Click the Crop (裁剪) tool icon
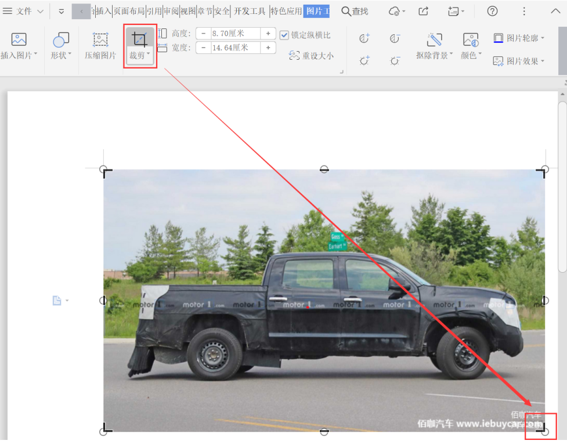 click(139, 39)
